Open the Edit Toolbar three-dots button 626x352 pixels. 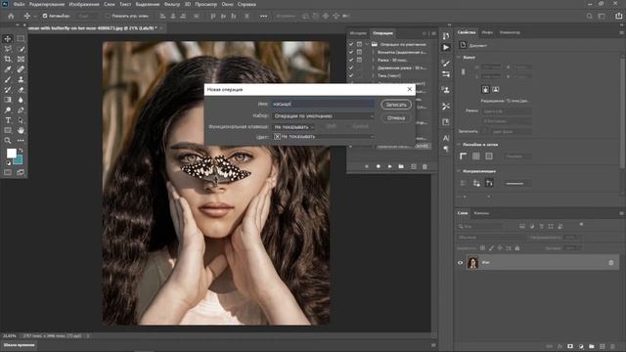click(x=21, y=141)
